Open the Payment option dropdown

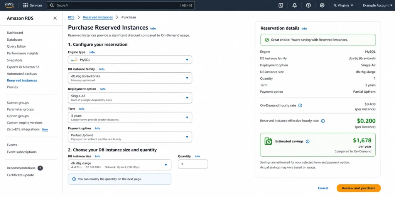130,137
